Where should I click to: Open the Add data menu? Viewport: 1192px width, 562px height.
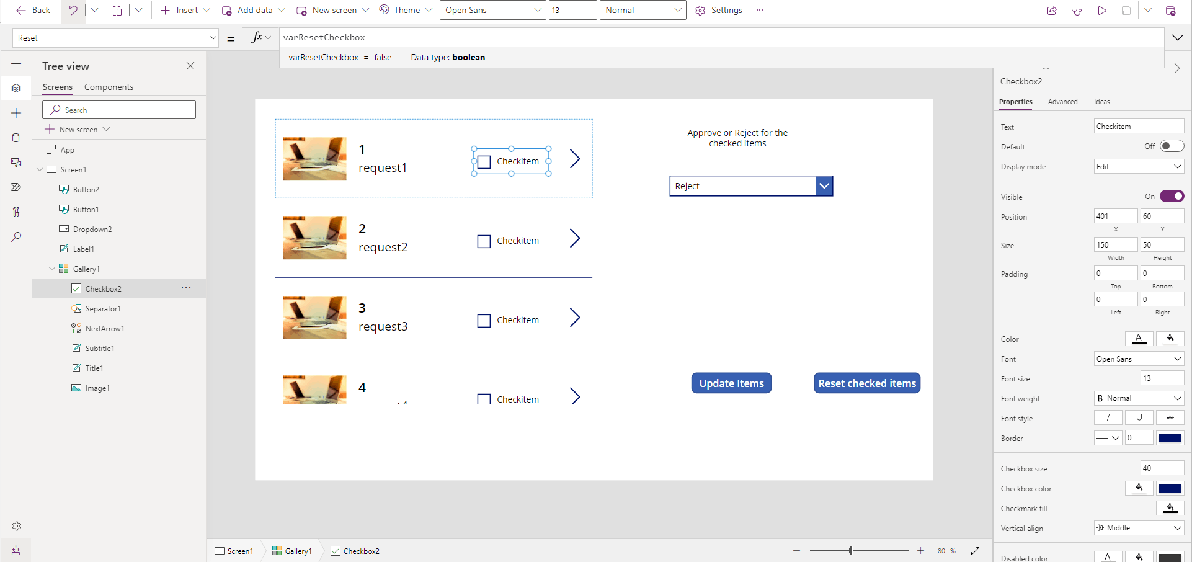pos(254,11)
